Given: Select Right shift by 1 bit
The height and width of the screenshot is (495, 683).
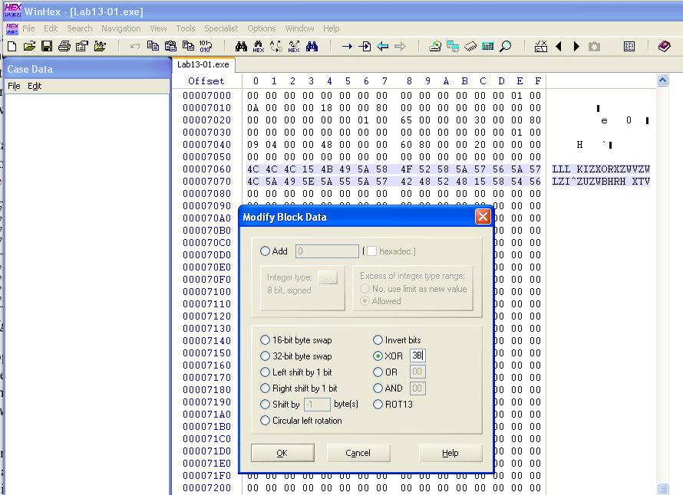Looking at the screenshot, I should click(265, 388).
